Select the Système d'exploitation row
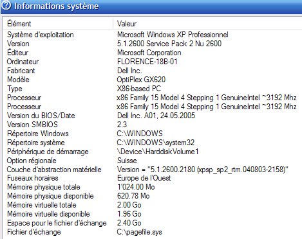 pos(153,35)
